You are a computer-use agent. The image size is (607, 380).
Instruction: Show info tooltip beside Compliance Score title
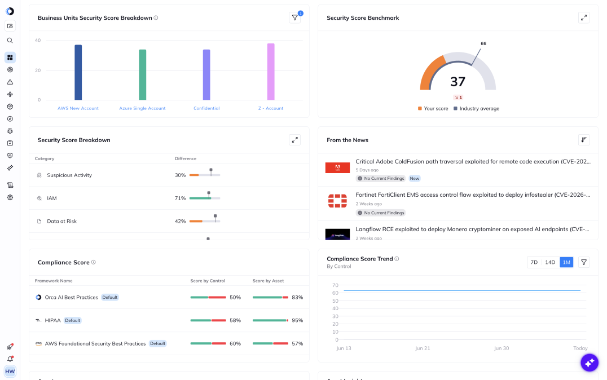[x=93, y=262]
